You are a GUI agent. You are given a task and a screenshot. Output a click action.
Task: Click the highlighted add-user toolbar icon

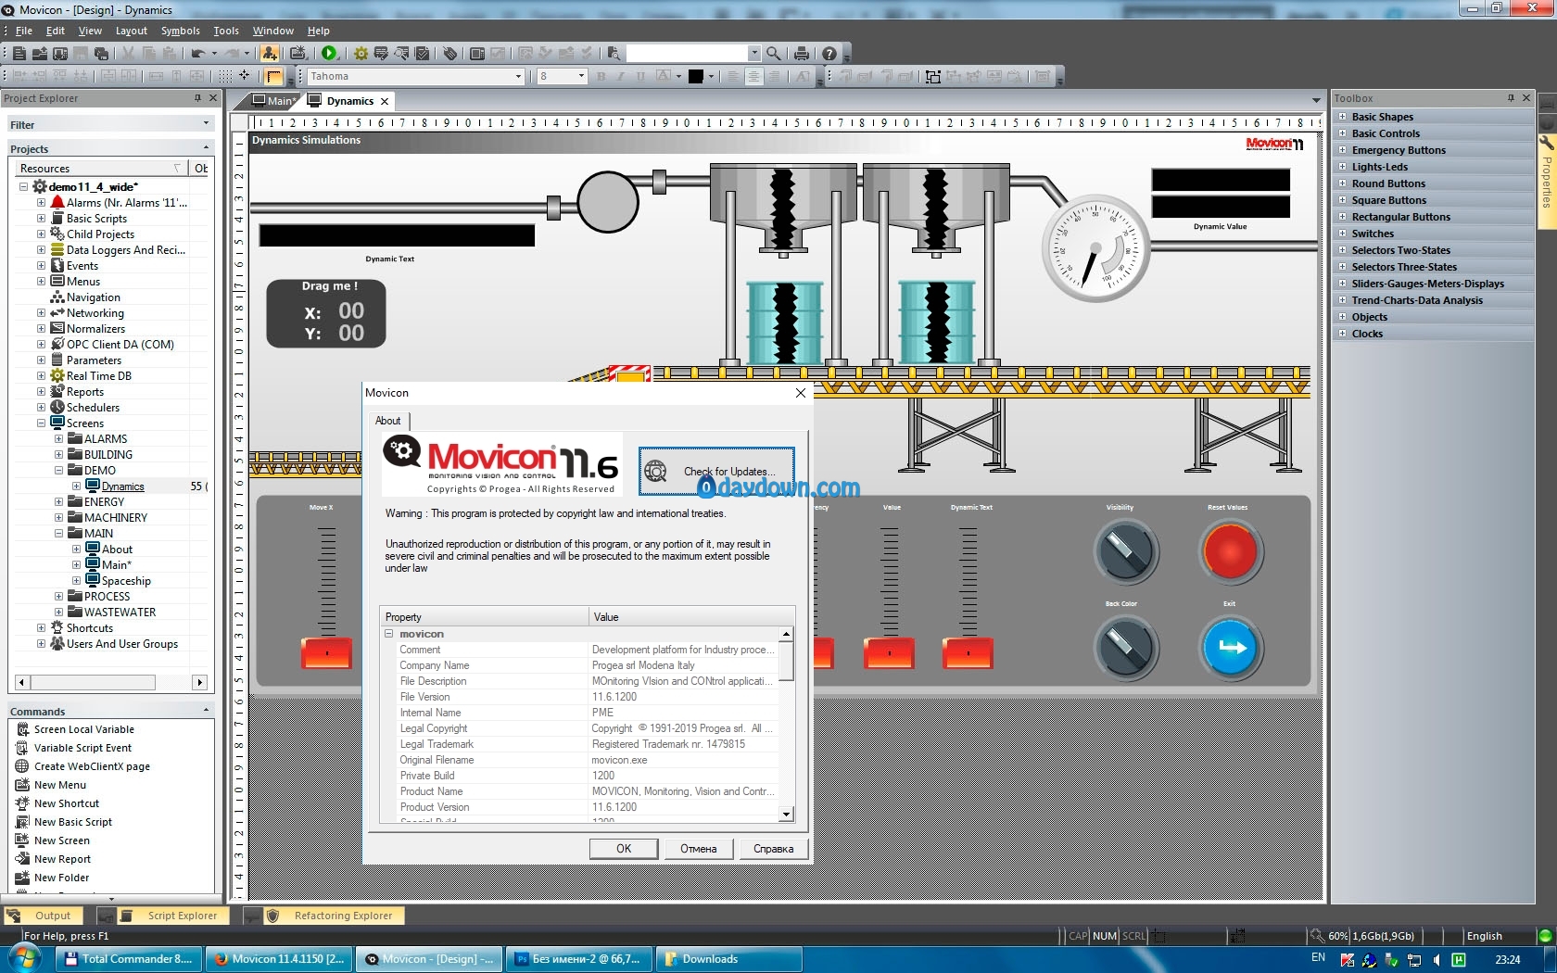(x=269, y=54)
